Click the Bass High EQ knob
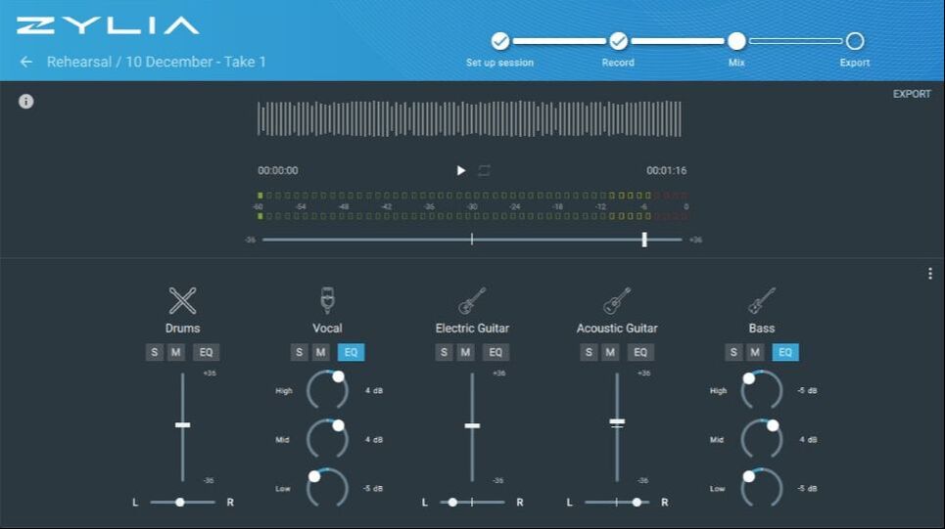The image size is (945, 529). (748, 378)
